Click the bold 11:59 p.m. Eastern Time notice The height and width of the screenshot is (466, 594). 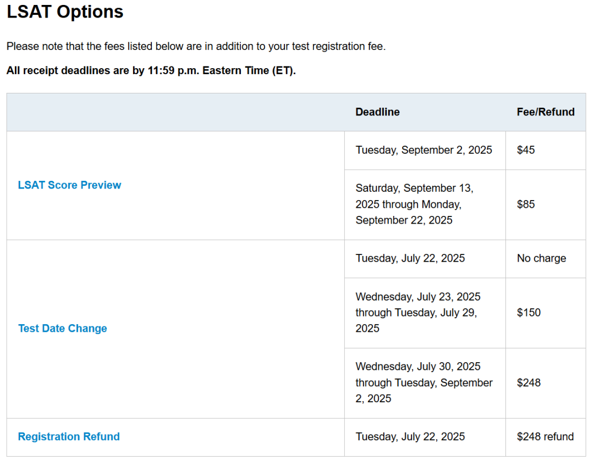point(151,71)
